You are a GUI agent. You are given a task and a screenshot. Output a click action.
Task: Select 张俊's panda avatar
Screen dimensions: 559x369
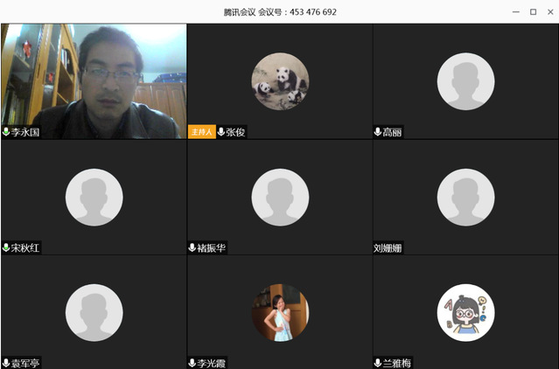point(280,81)
